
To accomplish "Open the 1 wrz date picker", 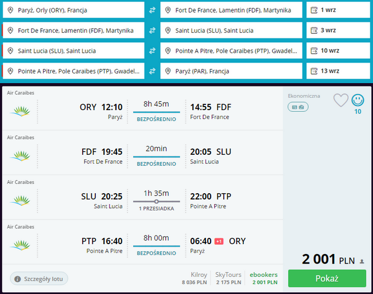I will click(337, 10).
